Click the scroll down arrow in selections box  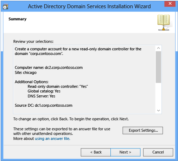158,110
